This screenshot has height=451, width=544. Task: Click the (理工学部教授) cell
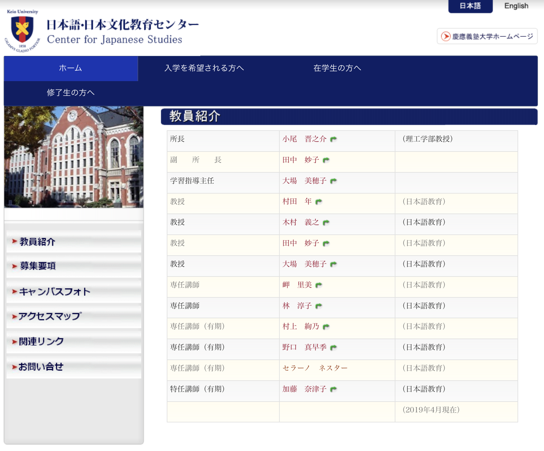tap(456, 141)
